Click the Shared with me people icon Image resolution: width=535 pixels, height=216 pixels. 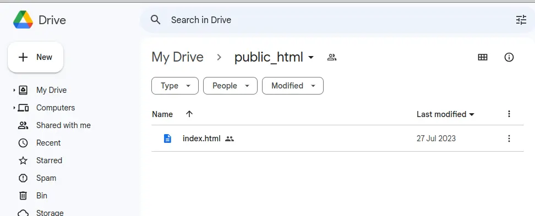pos(23,125)
